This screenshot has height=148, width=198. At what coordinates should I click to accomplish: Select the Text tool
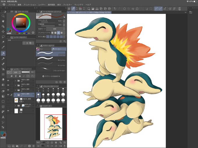(3, 117)
